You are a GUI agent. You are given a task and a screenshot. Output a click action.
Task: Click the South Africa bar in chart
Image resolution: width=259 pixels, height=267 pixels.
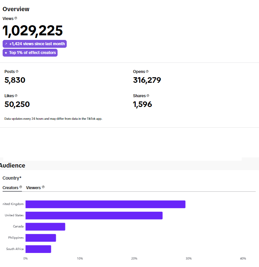38,249
